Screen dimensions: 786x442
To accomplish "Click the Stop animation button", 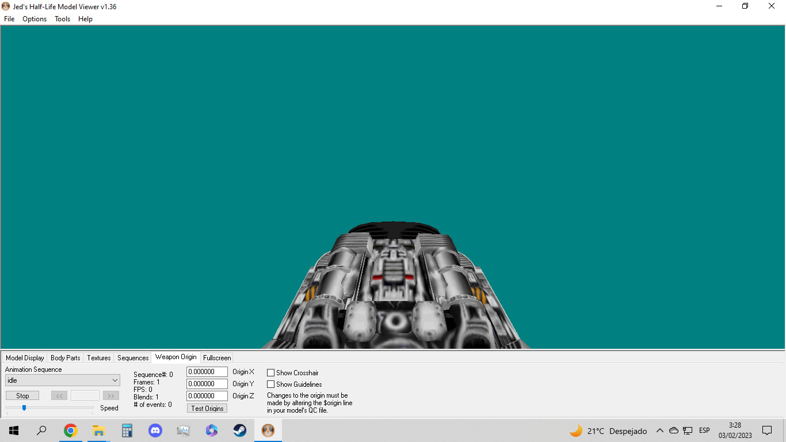I will click(22, 396).
